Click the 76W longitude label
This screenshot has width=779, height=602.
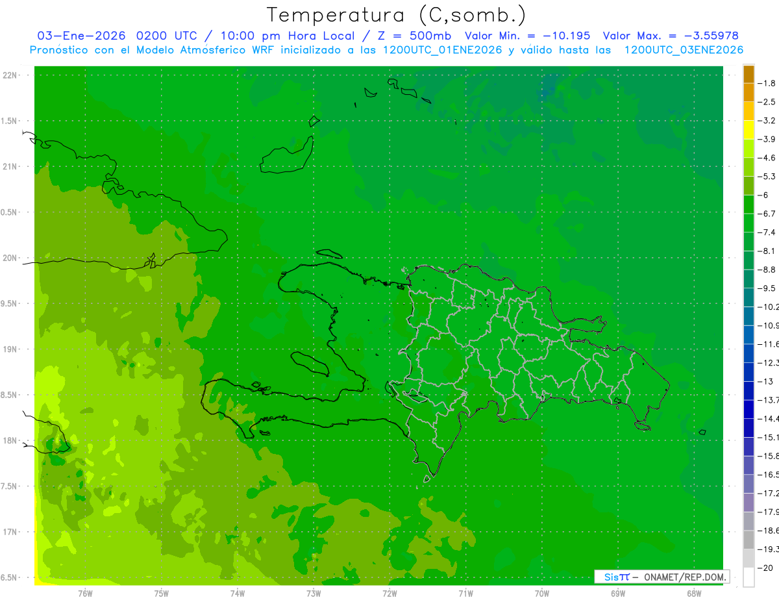[85, 594]
